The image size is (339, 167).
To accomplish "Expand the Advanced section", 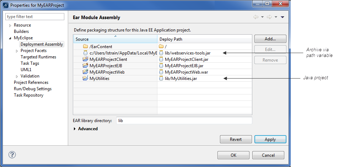I will click(75, 129).
